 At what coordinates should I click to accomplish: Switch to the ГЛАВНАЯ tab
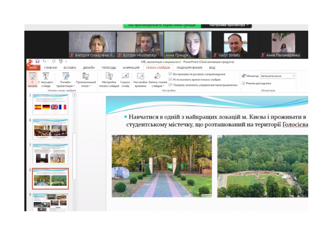tap(50, 67)
